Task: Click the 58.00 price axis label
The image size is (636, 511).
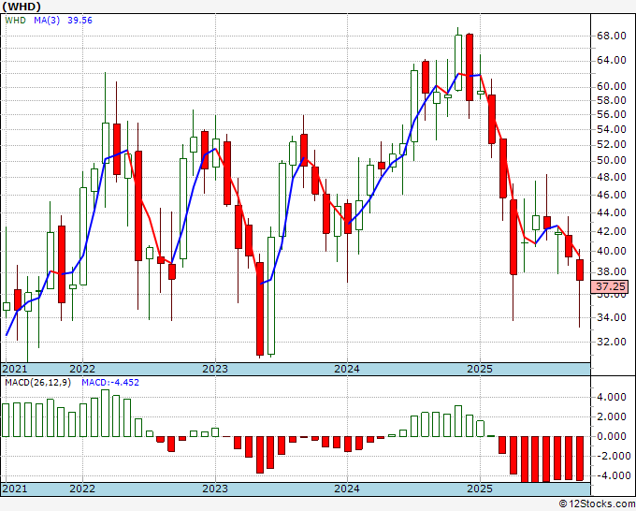Action: point(612,100)
